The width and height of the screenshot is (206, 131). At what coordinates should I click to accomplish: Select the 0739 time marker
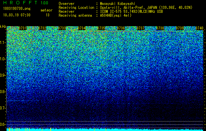[180, 28]
